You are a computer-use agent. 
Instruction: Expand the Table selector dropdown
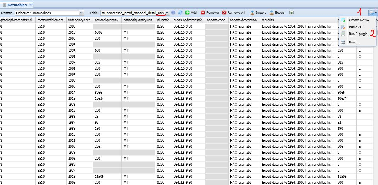(x=167, y=13)
